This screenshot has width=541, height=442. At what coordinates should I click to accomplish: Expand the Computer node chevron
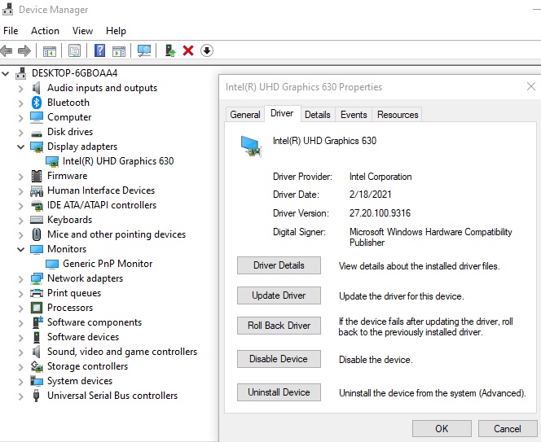point(20,118)
